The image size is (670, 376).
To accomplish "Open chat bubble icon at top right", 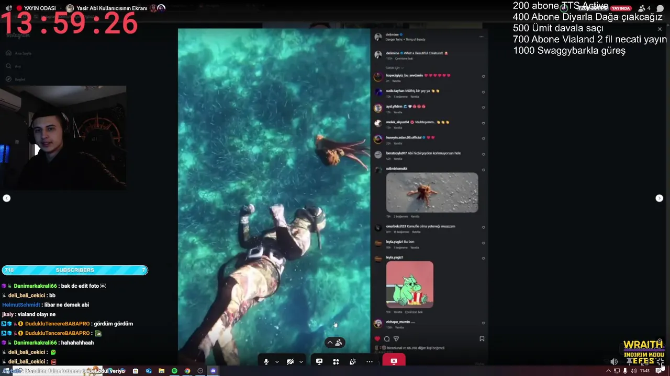I will coord(660,8).
